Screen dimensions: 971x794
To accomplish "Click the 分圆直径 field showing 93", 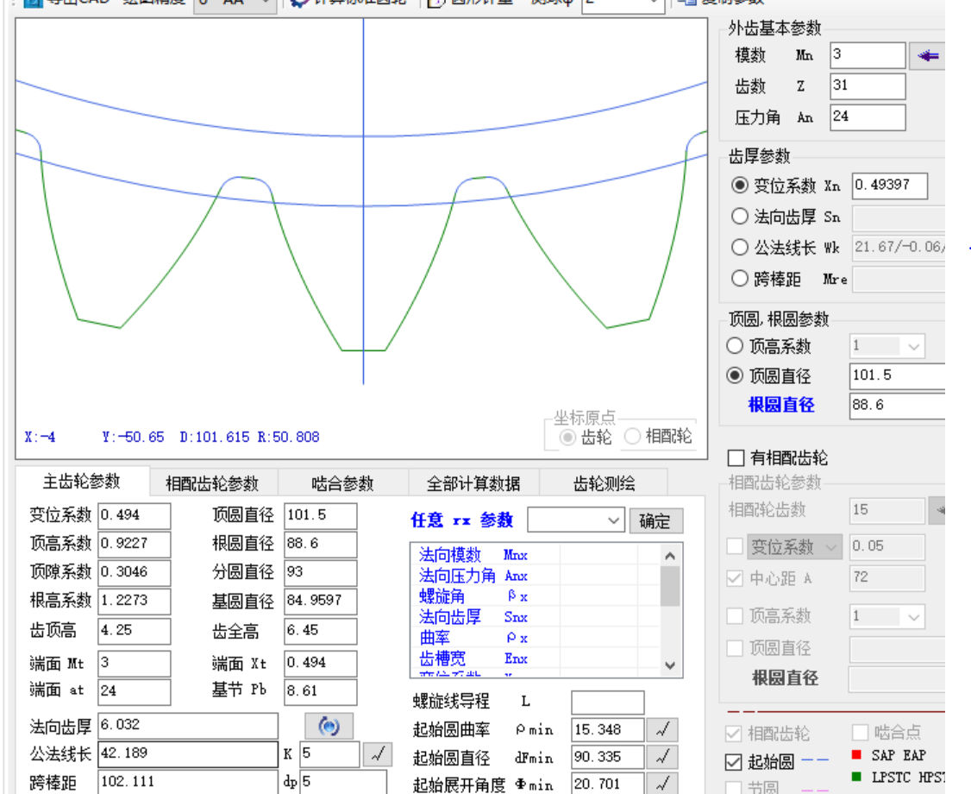I will (321, 573).
